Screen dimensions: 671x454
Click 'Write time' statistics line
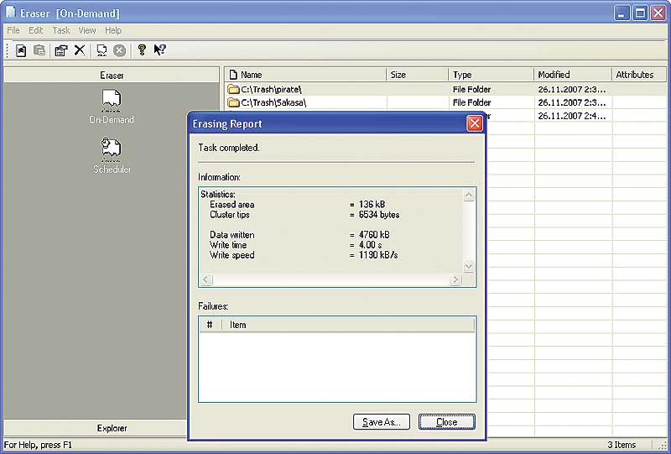click(x=296, y=245)
